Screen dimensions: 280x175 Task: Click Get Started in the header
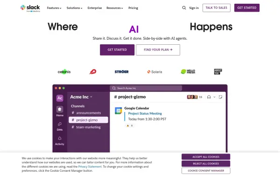tap(247, 8)
